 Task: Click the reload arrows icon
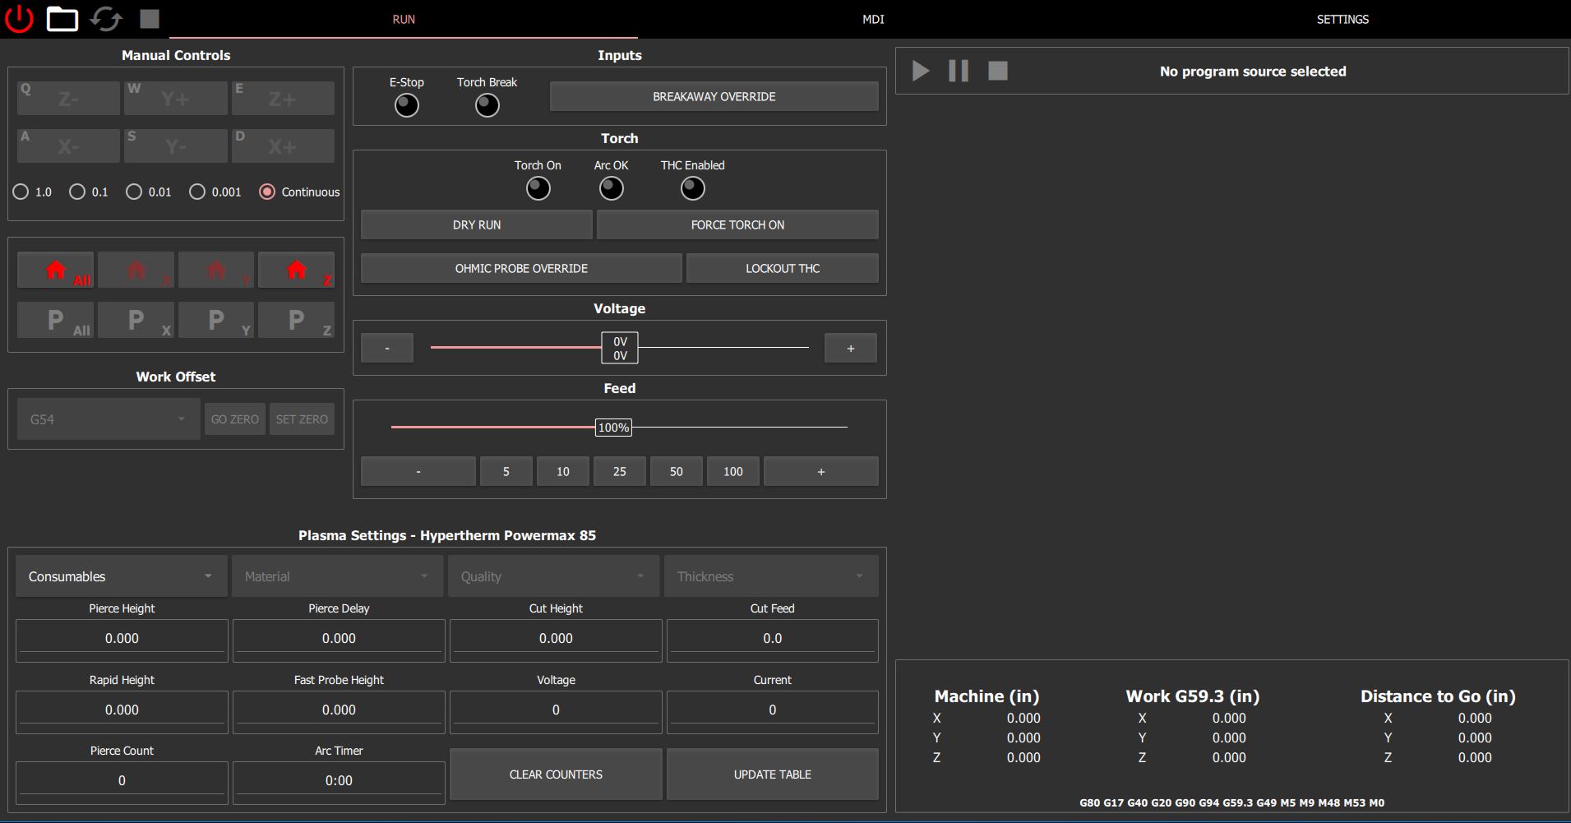tap(106, 19)
